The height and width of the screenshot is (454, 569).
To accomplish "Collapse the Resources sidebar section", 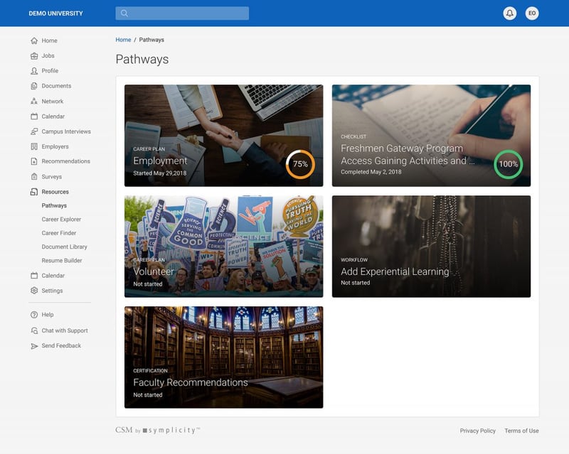I will [55, 192].
